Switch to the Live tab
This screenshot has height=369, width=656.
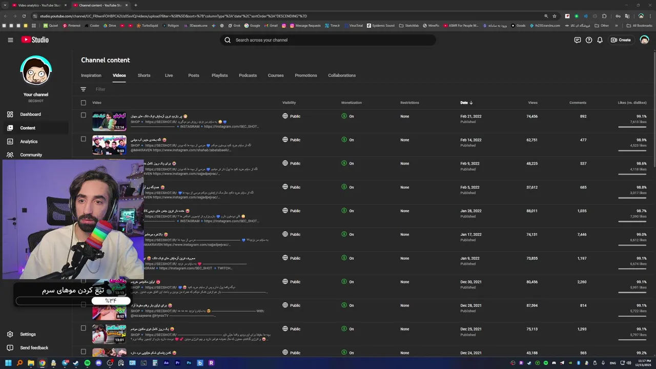tap(169, 75)
